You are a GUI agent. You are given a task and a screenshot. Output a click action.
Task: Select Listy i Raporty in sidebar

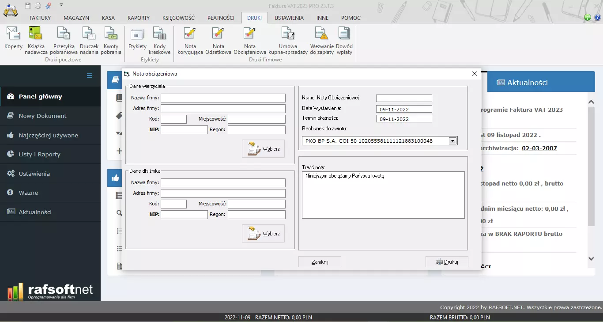39,154
